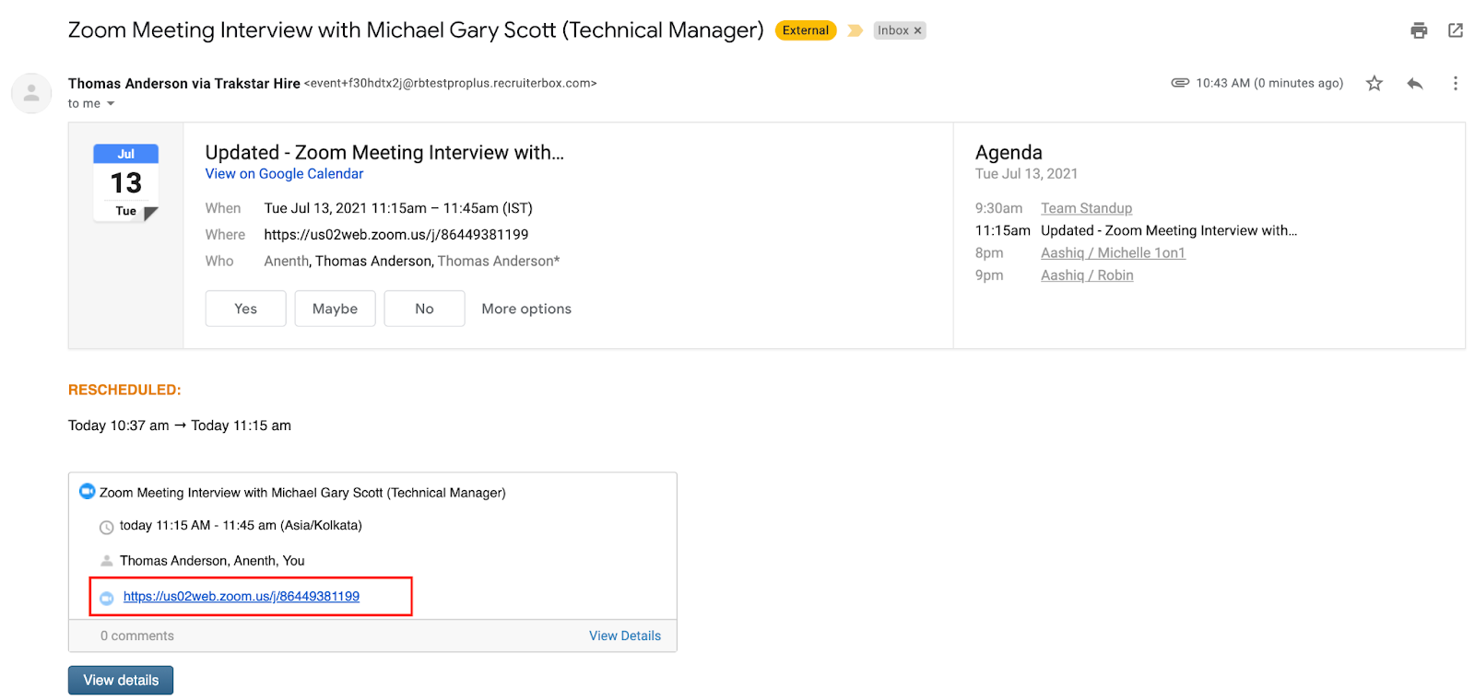Open 'View on Google Calendar' link
Screen dimensions: 1475x700
284,174
